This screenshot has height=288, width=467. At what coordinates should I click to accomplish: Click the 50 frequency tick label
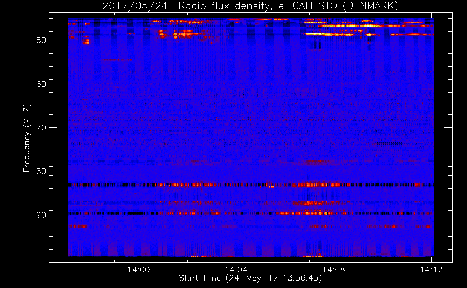(x=41, y=40)
